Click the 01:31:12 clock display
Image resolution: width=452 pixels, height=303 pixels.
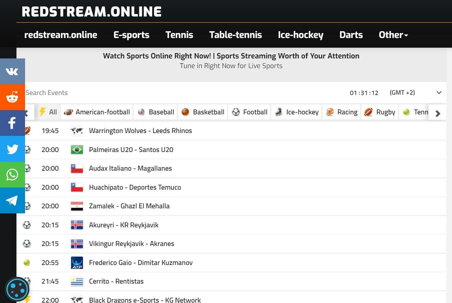point(364,93)
